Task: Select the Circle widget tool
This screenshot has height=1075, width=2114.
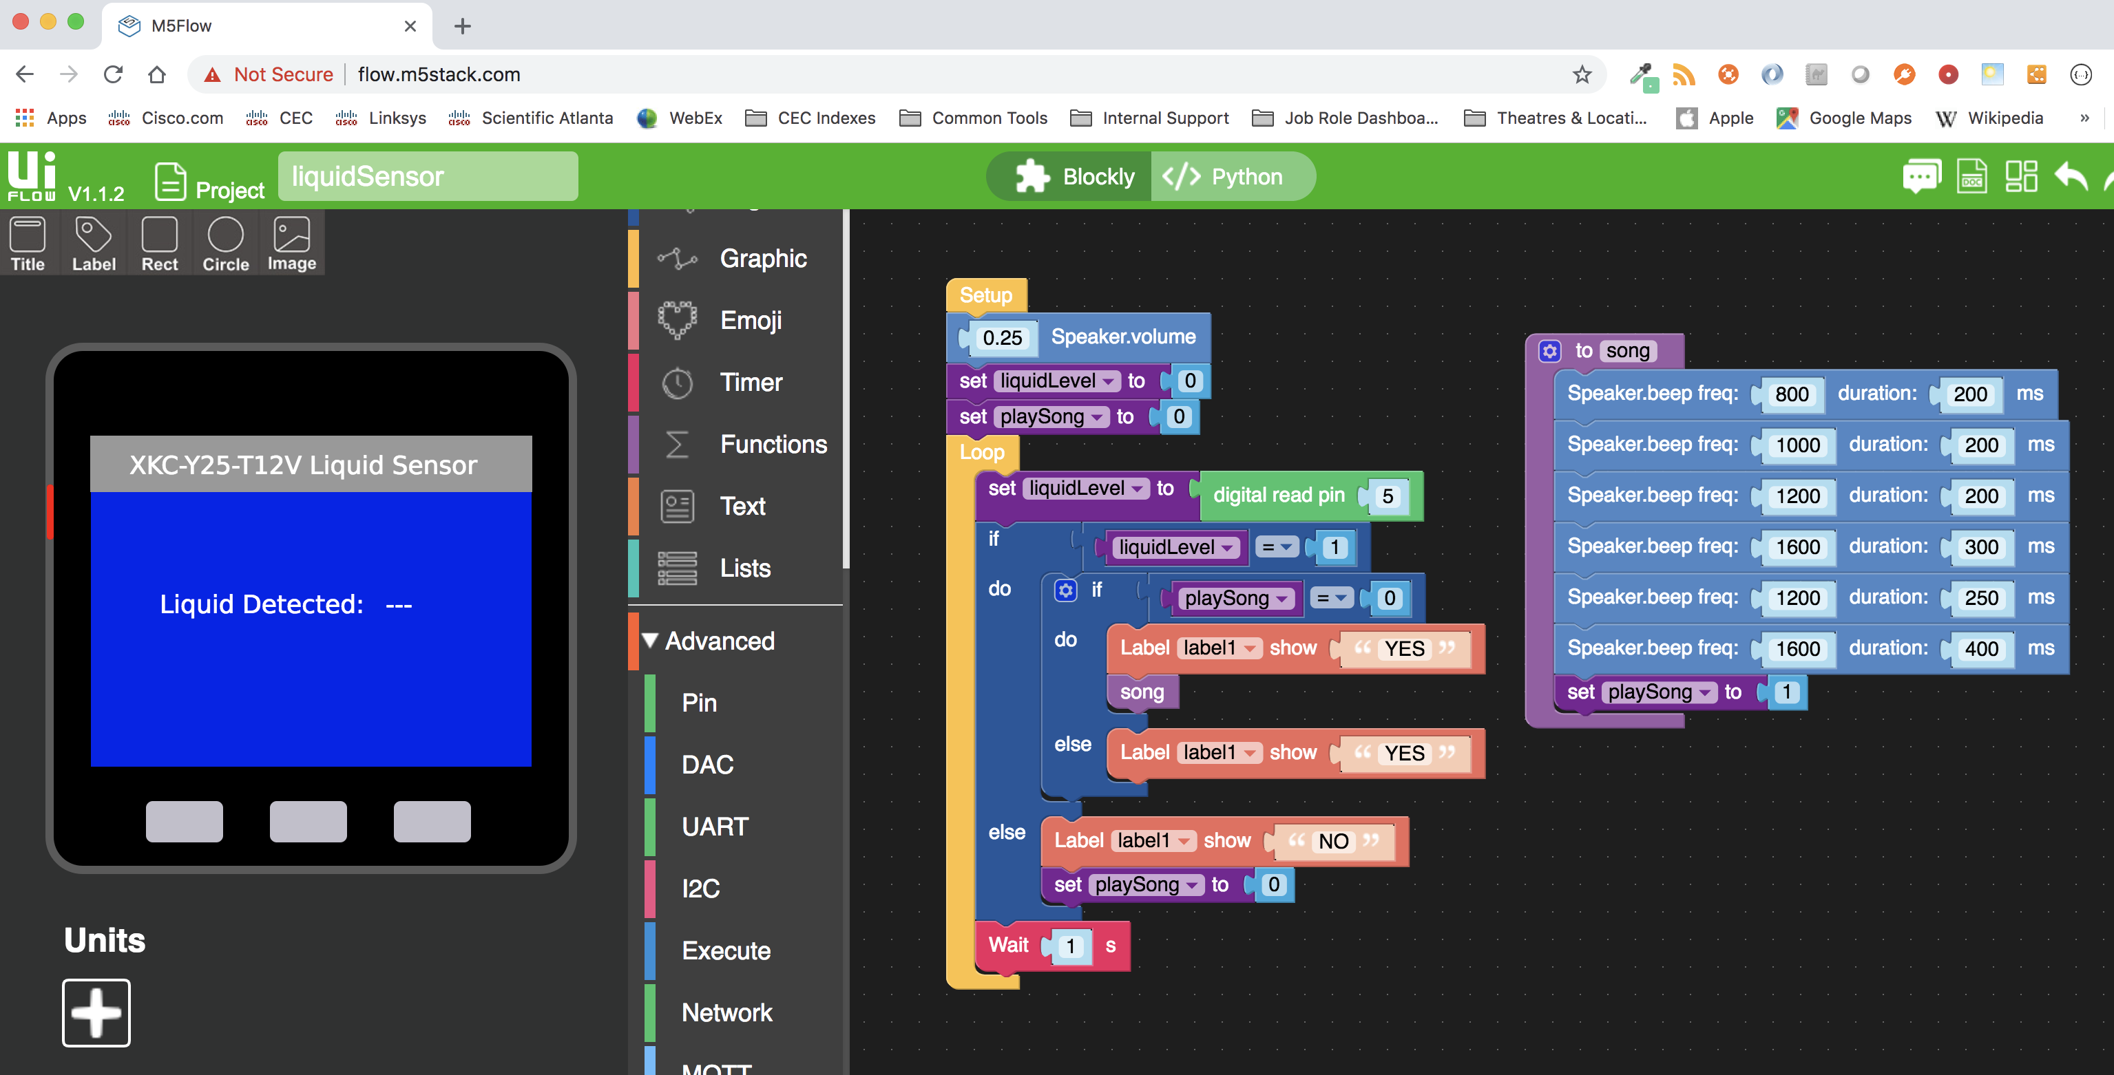Action: (226, 244)
